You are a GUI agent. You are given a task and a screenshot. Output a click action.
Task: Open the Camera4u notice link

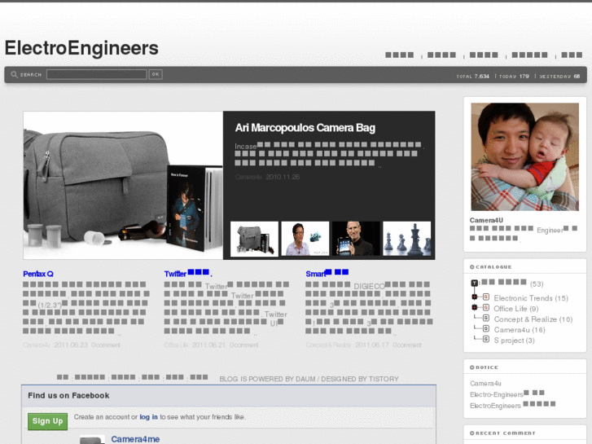(x=485, y=384)
